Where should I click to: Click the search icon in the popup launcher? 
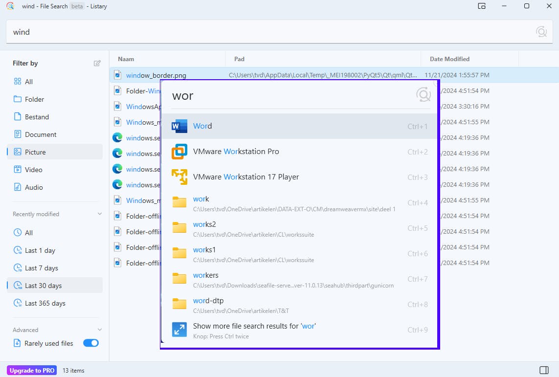(x=423, y=95)
